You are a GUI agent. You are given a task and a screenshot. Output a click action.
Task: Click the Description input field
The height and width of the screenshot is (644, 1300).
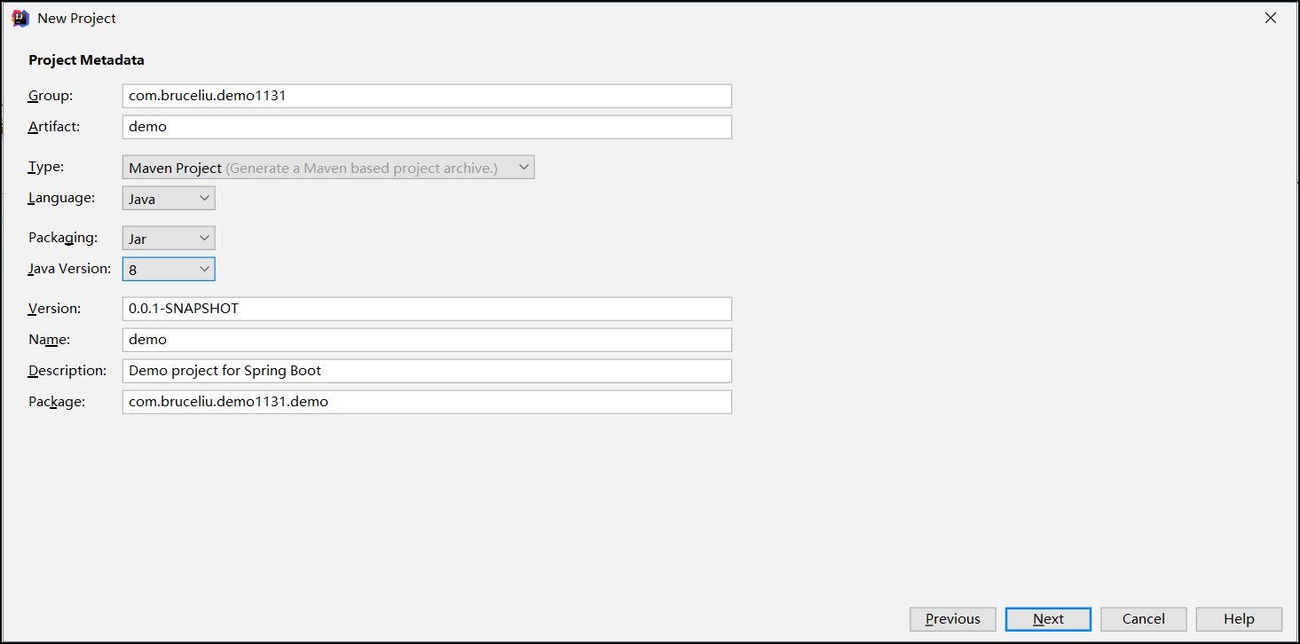tap(427, 371)
